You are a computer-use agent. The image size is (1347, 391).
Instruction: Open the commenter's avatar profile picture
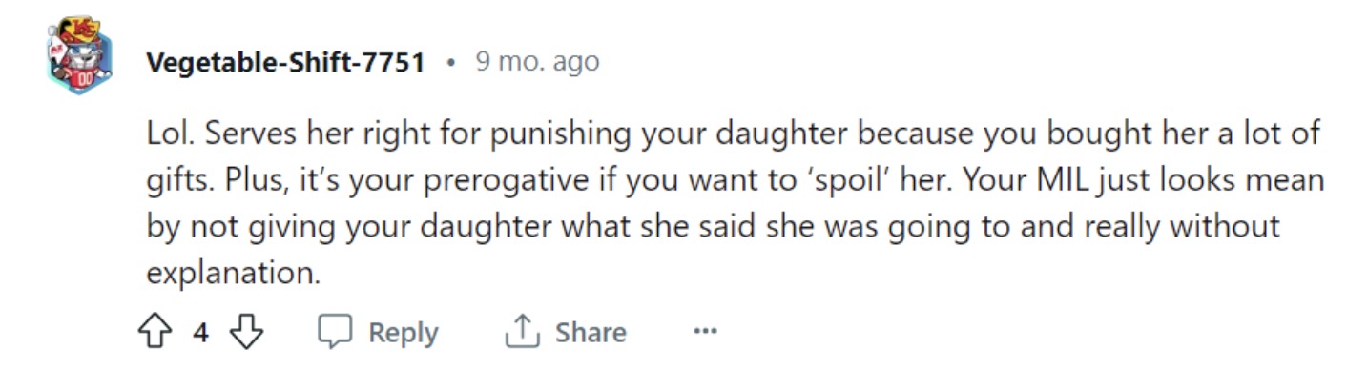[x=79, y=55]
